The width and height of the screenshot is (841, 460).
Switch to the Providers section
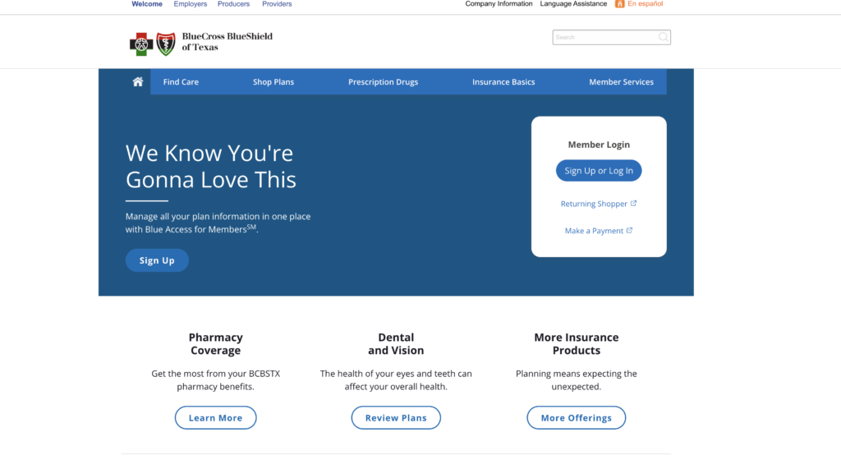pyautogui.click(x=277, y=4)
